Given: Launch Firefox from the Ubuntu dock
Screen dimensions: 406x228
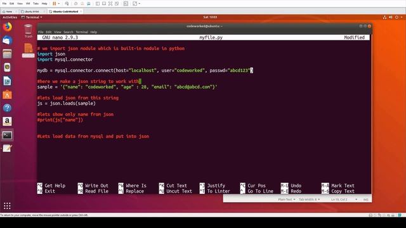Looking at the screenshot, I should tap(7, 27).
